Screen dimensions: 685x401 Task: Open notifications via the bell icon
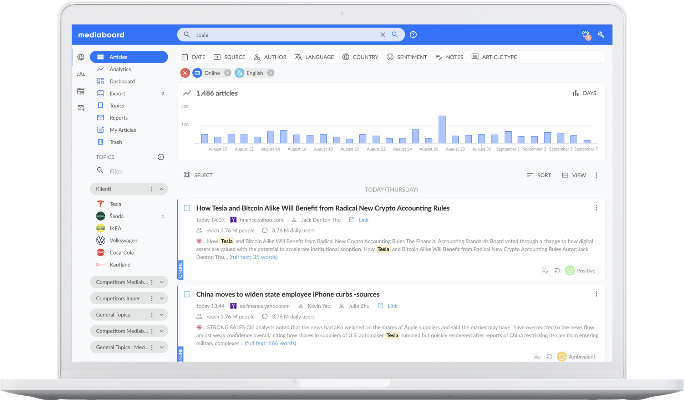point(585,35)
